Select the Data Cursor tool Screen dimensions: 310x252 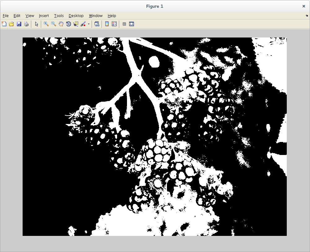click(x=76, y=24)
